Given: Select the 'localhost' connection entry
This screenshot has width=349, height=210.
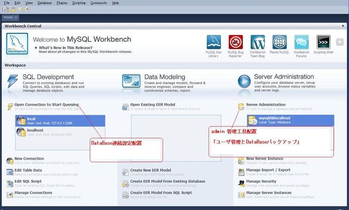Looking at the screenshot, I should click(60, 132).
